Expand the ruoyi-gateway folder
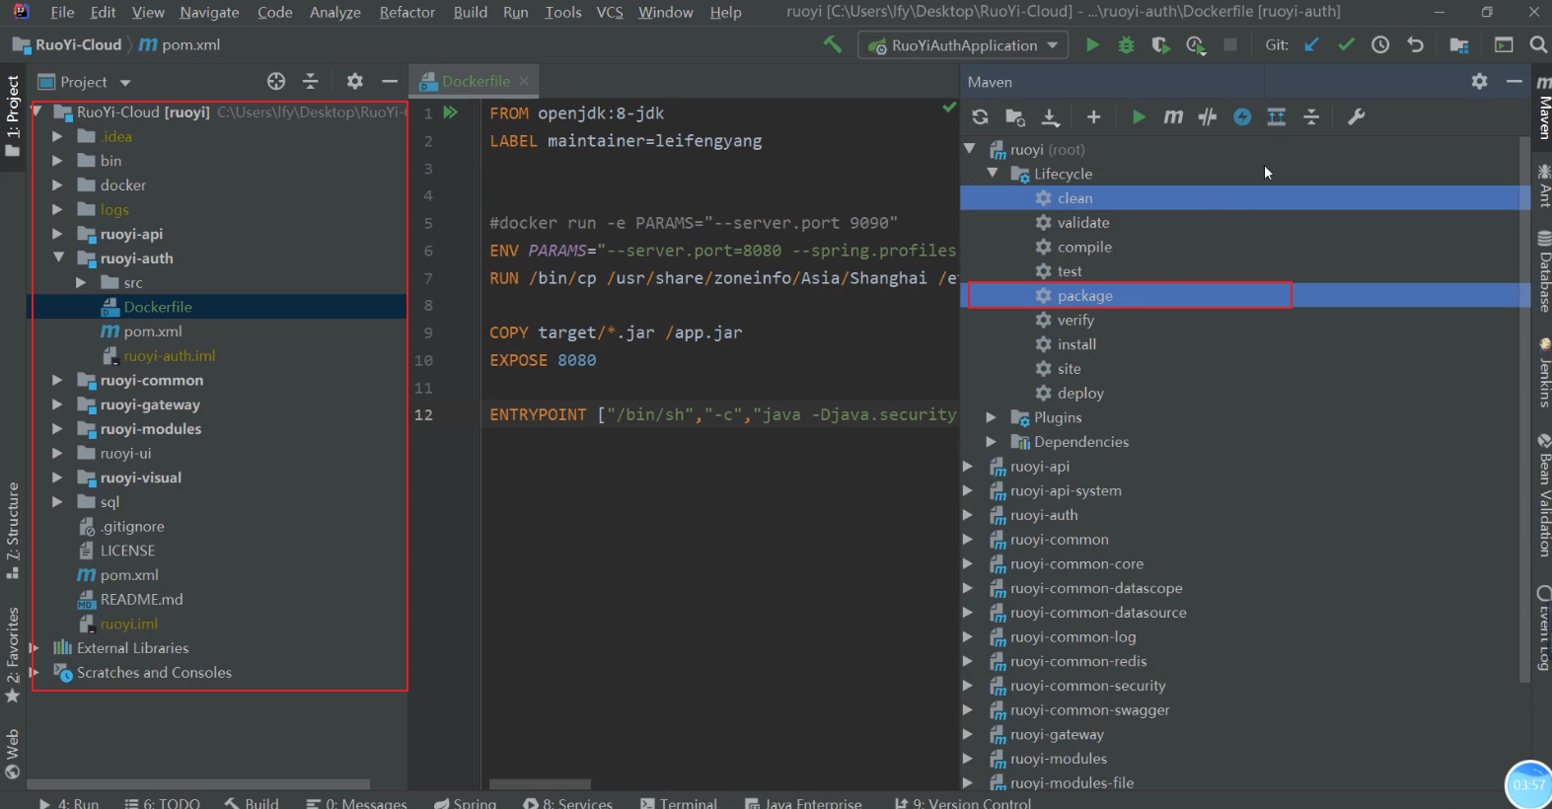The width and height of the screenshot is (1552, 809). coord(57,404)
